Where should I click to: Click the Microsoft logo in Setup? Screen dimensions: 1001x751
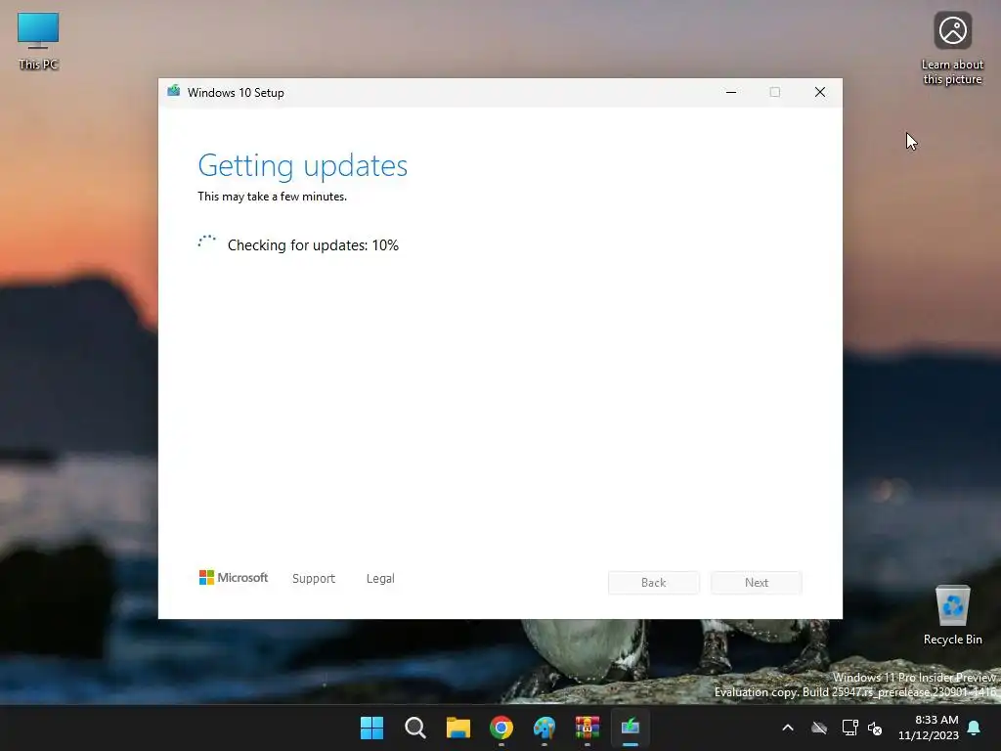[x=234, y=577]
